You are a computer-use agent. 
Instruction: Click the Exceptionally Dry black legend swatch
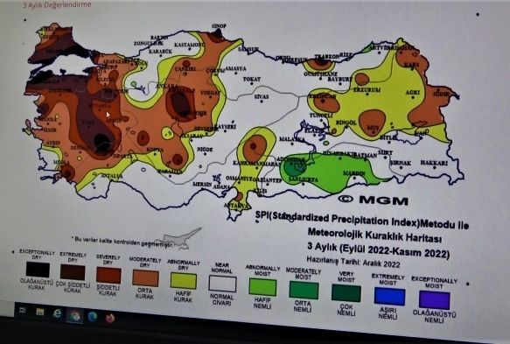point(38,270)
